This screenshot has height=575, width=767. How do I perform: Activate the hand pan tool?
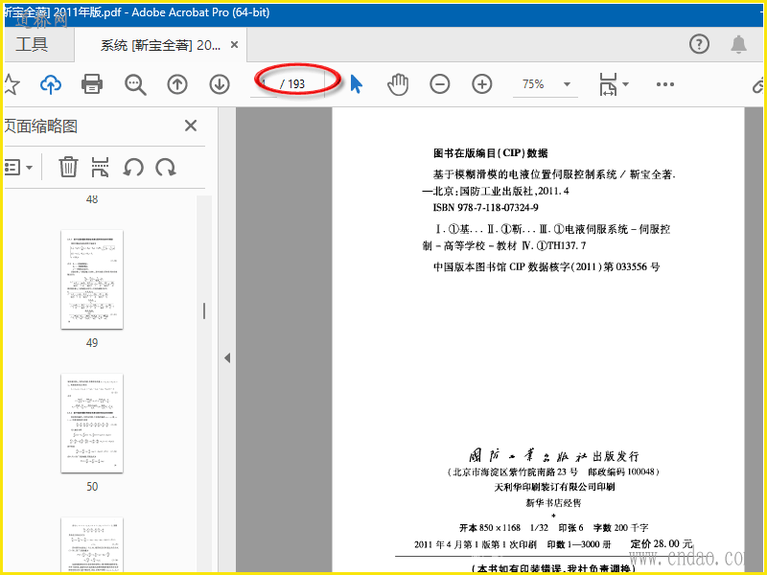398,84
